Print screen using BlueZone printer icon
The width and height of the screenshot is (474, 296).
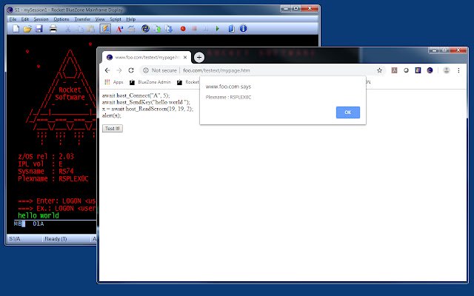53,29
